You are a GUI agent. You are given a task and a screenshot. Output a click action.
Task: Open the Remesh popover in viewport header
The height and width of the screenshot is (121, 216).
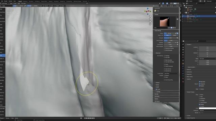click(172, 6)
